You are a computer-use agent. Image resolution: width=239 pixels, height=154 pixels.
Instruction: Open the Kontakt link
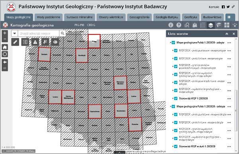[x=214, y=7]
